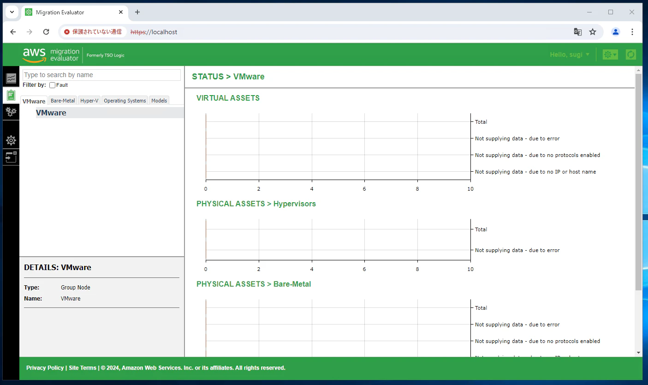The width and height of the screenshot is (648, 385).
Task: Open the Chrome three-dot menu
Action: [x=632, y=32]
